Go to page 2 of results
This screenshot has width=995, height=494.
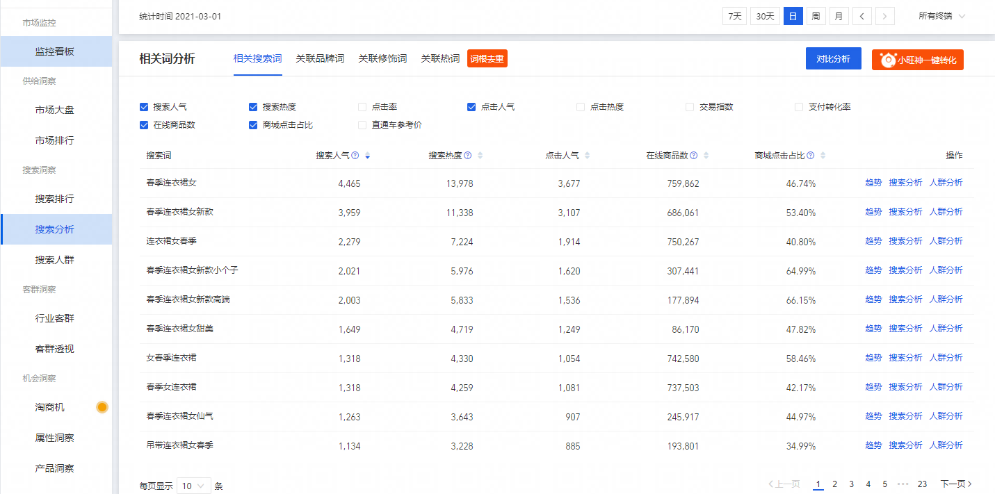(835, 484)
